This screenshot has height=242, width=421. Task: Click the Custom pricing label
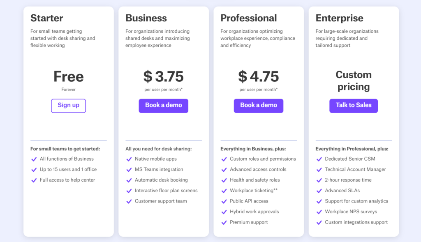(353, 81)
